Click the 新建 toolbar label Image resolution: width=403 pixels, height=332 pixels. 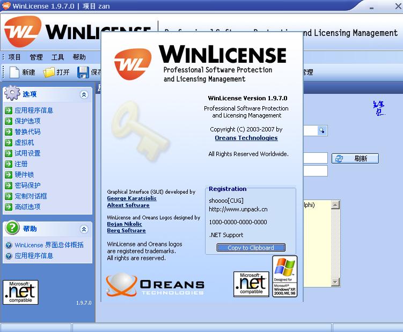click(28, 72)
